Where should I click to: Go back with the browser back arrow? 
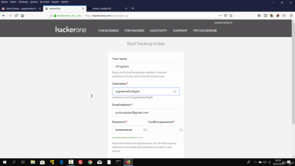coord(4,16)
